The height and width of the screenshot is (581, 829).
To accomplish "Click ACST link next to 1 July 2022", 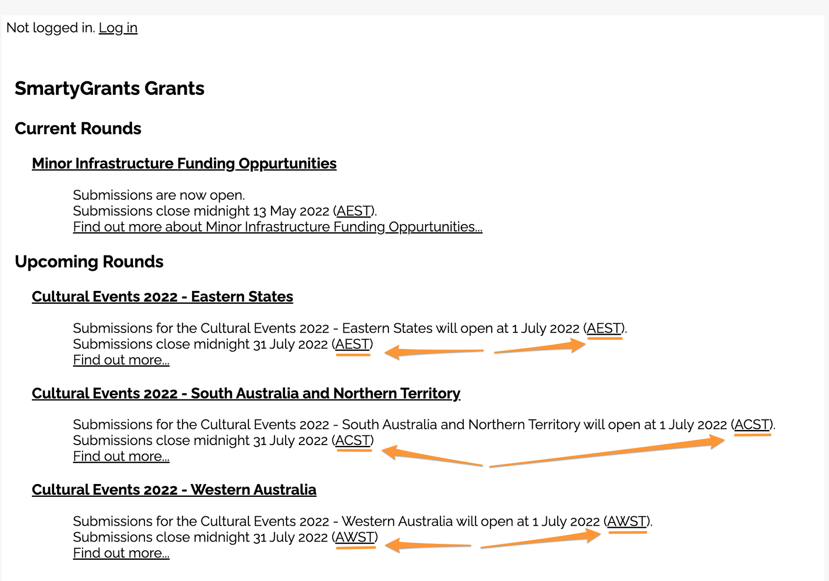I will (752, 425).
